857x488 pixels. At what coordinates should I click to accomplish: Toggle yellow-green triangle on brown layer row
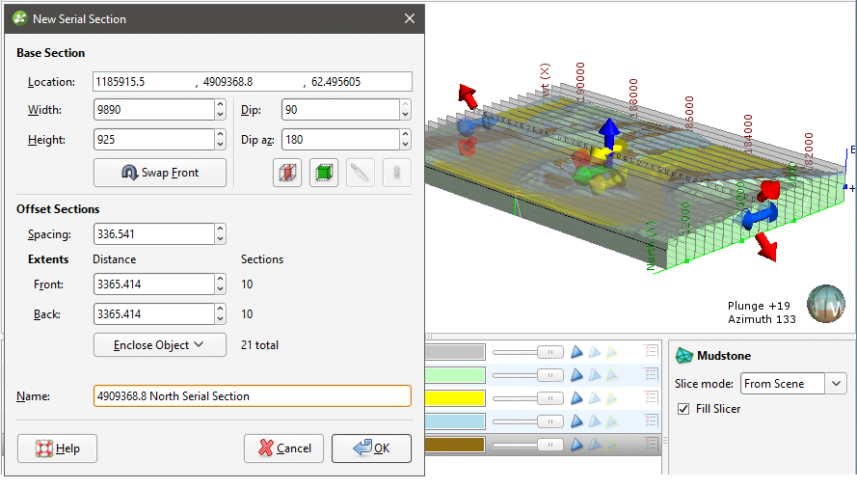point(612,445)
